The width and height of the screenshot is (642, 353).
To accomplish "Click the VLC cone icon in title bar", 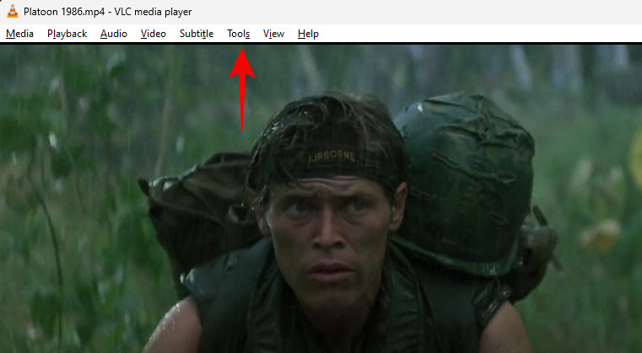I will click(13, 12).
